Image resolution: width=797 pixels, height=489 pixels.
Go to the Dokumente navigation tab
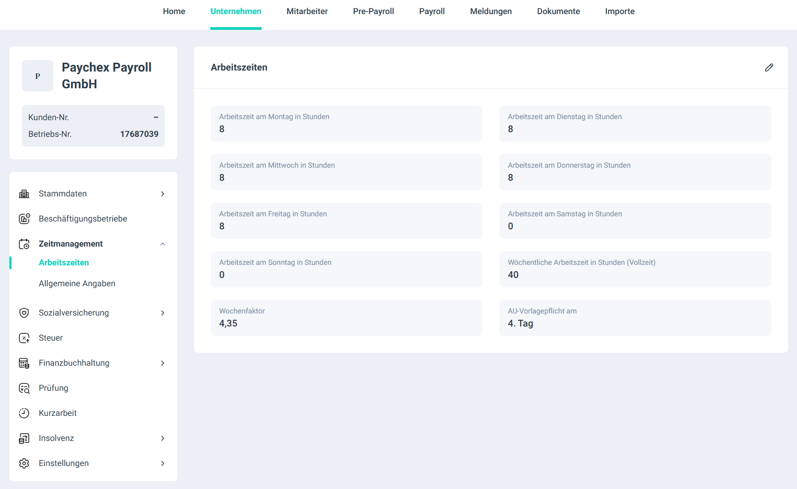coord(558,11)
